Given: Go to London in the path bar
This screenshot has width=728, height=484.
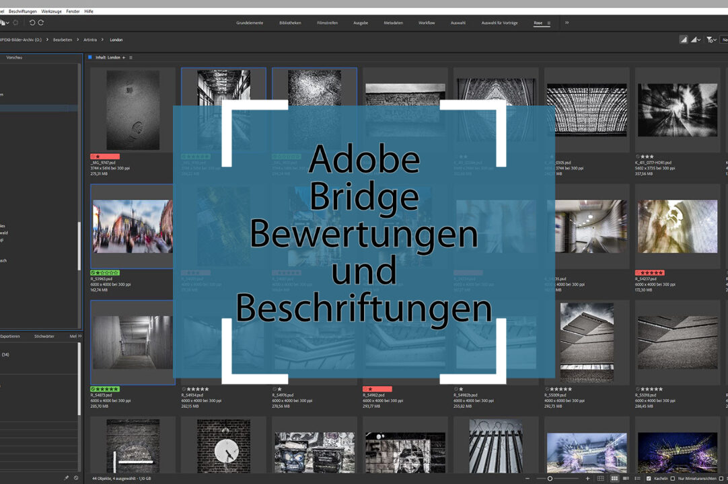Looking at the screenshot, I should (116, 40).
